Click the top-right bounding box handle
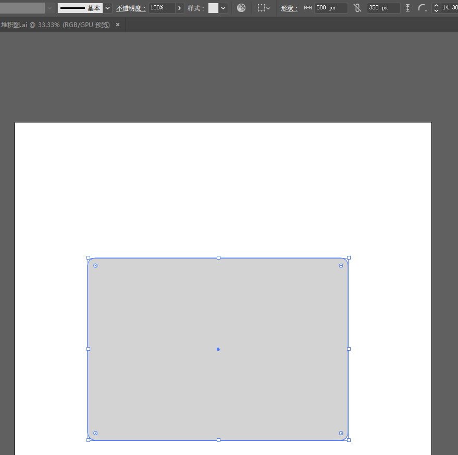 click(x=349, y=258)
